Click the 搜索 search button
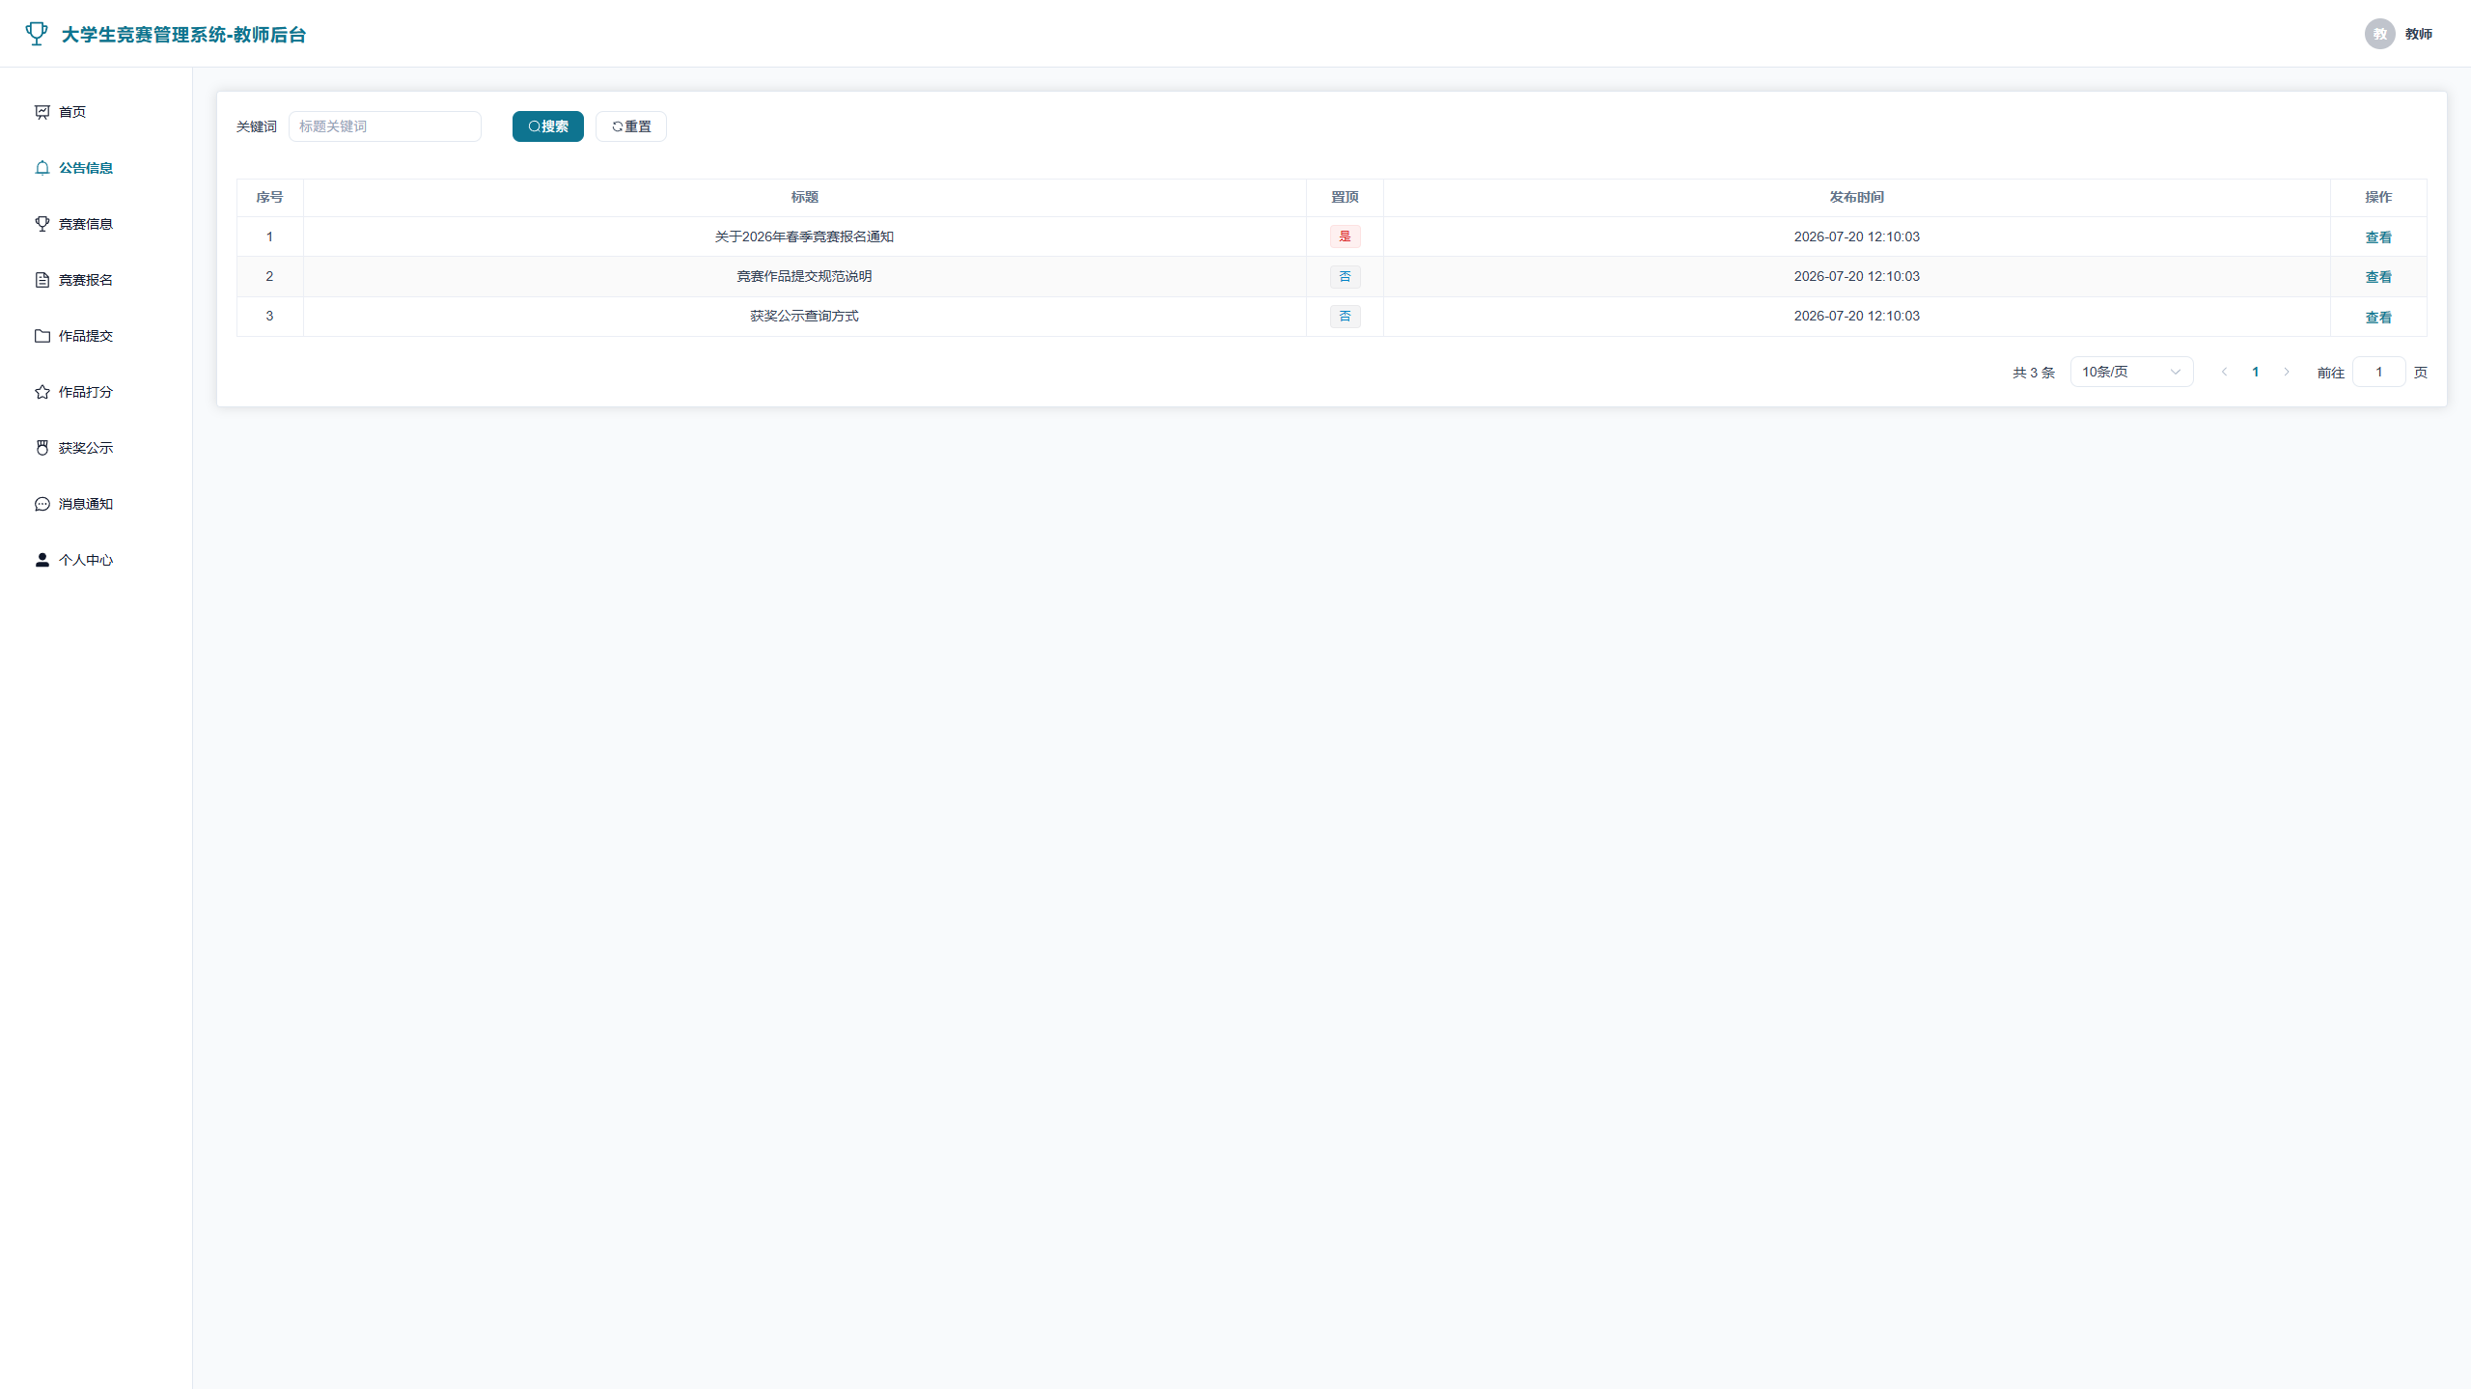2471x1389 pixels. tap(547, 126)
